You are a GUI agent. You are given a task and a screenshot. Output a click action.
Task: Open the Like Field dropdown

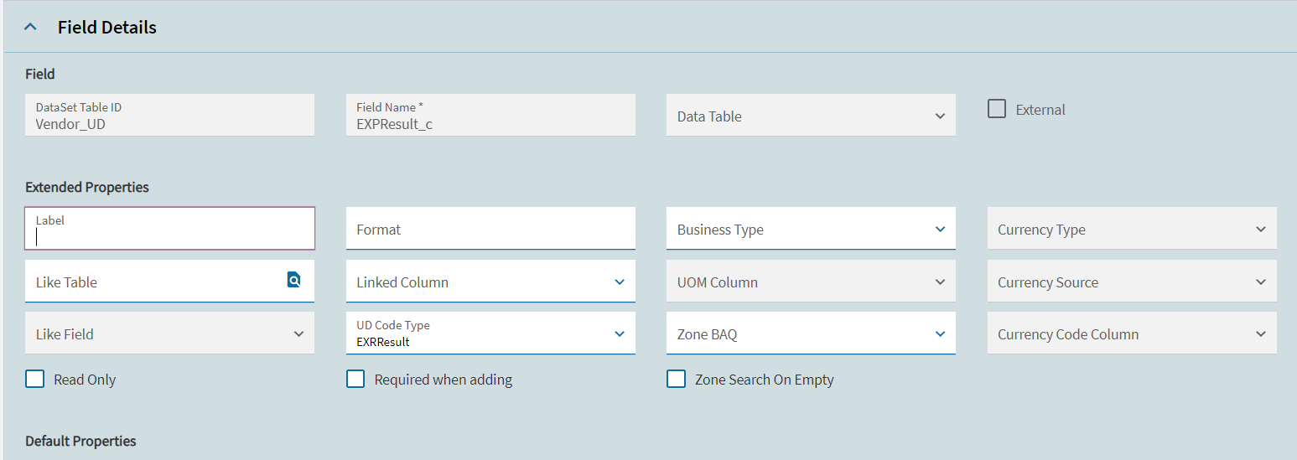tap(169, 333)
